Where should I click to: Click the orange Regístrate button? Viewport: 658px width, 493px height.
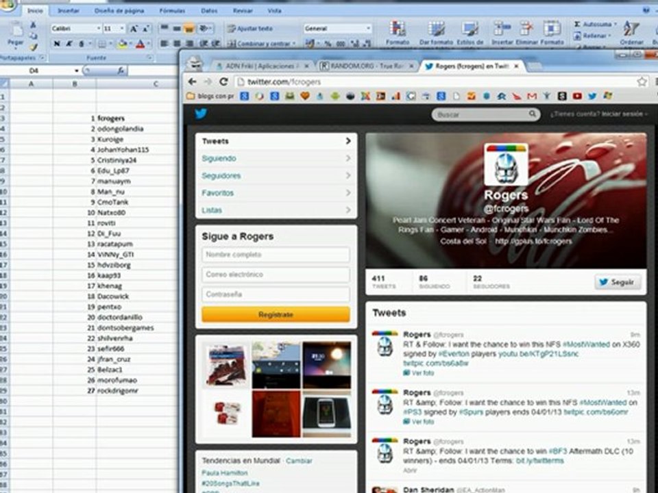tap(276, 314)
